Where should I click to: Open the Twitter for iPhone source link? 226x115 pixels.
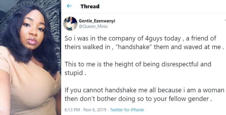[127, 110]
